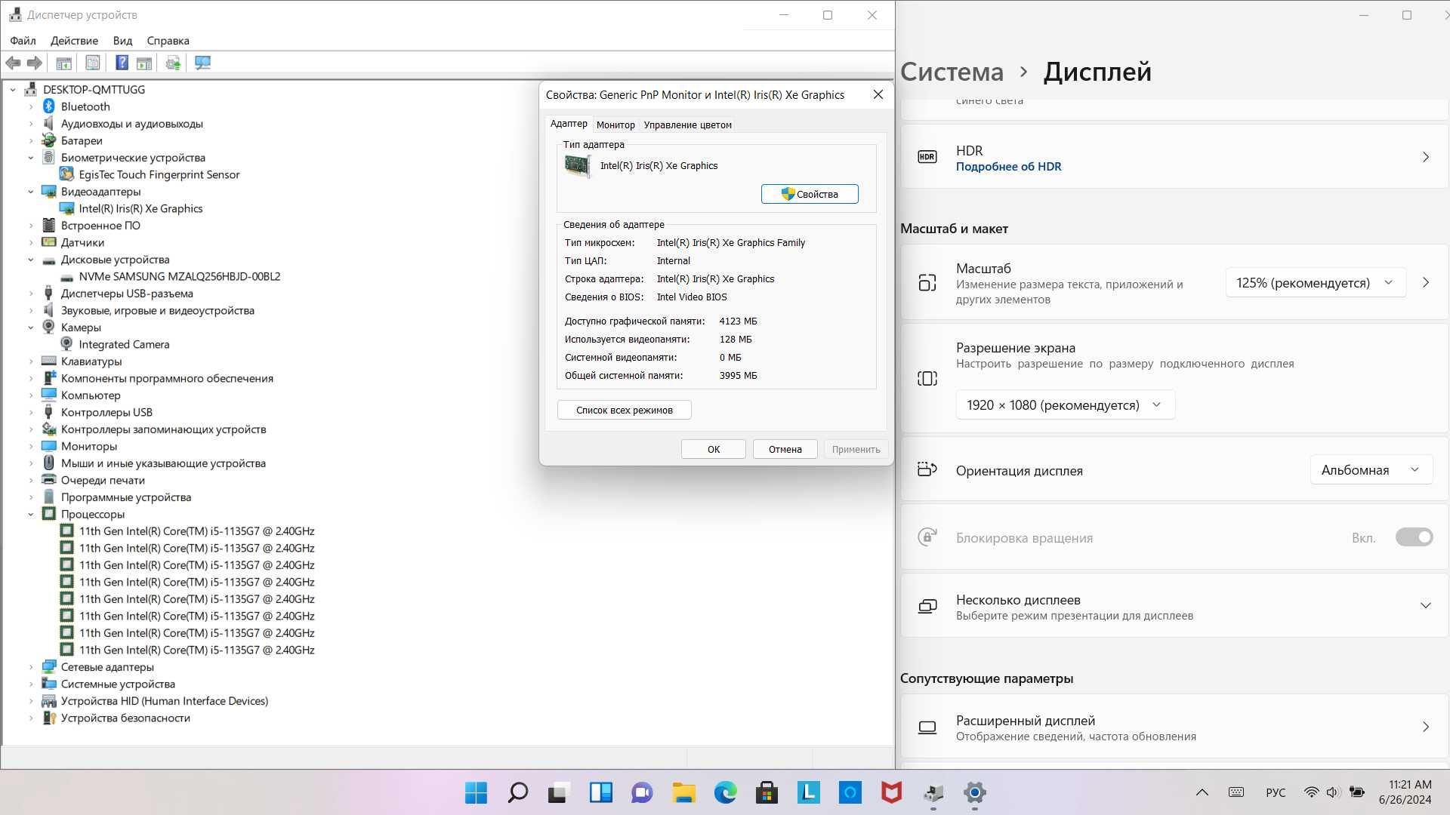Open taskbar Search magnifier
Image resolution: width=1450 pixels, height=815 pixels.
click(518, 792)
